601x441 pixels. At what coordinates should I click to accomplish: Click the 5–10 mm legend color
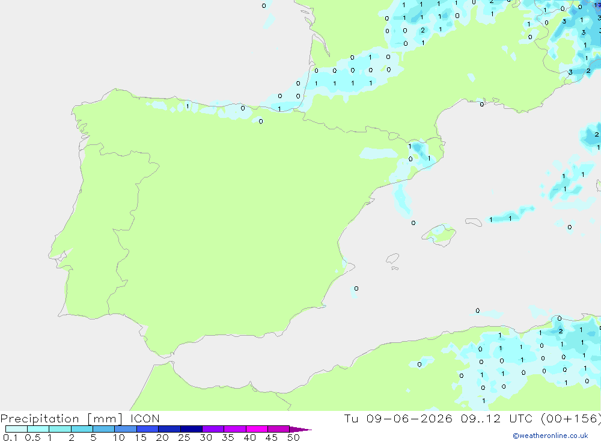click(x=104, y=429)
